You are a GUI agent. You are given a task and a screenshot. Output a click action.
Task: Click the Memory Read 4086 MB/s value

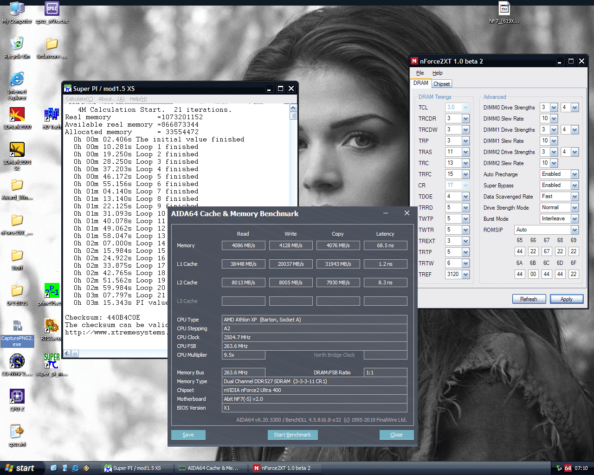coord(244,245)
